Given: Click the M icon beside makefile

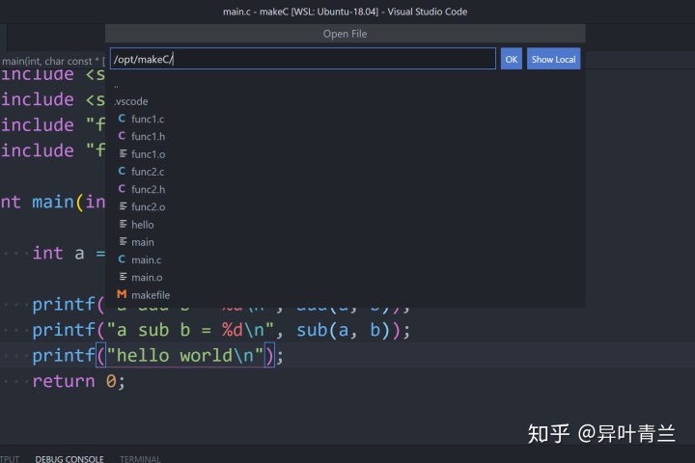Looking at the screenshot, I should click(122, 294).
